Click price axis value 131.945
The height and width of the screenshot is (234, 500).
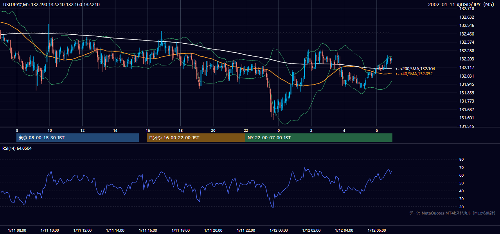pyautogui.click(x=466, y=84)
